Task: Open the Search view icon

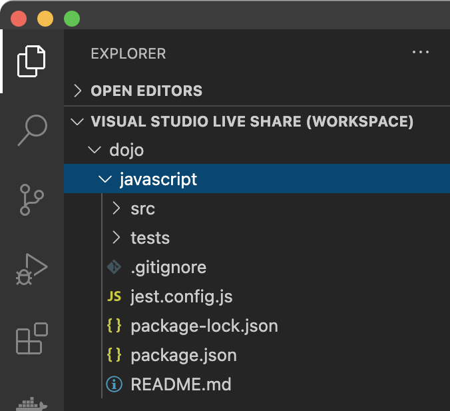Action: [x=32, y=130]
